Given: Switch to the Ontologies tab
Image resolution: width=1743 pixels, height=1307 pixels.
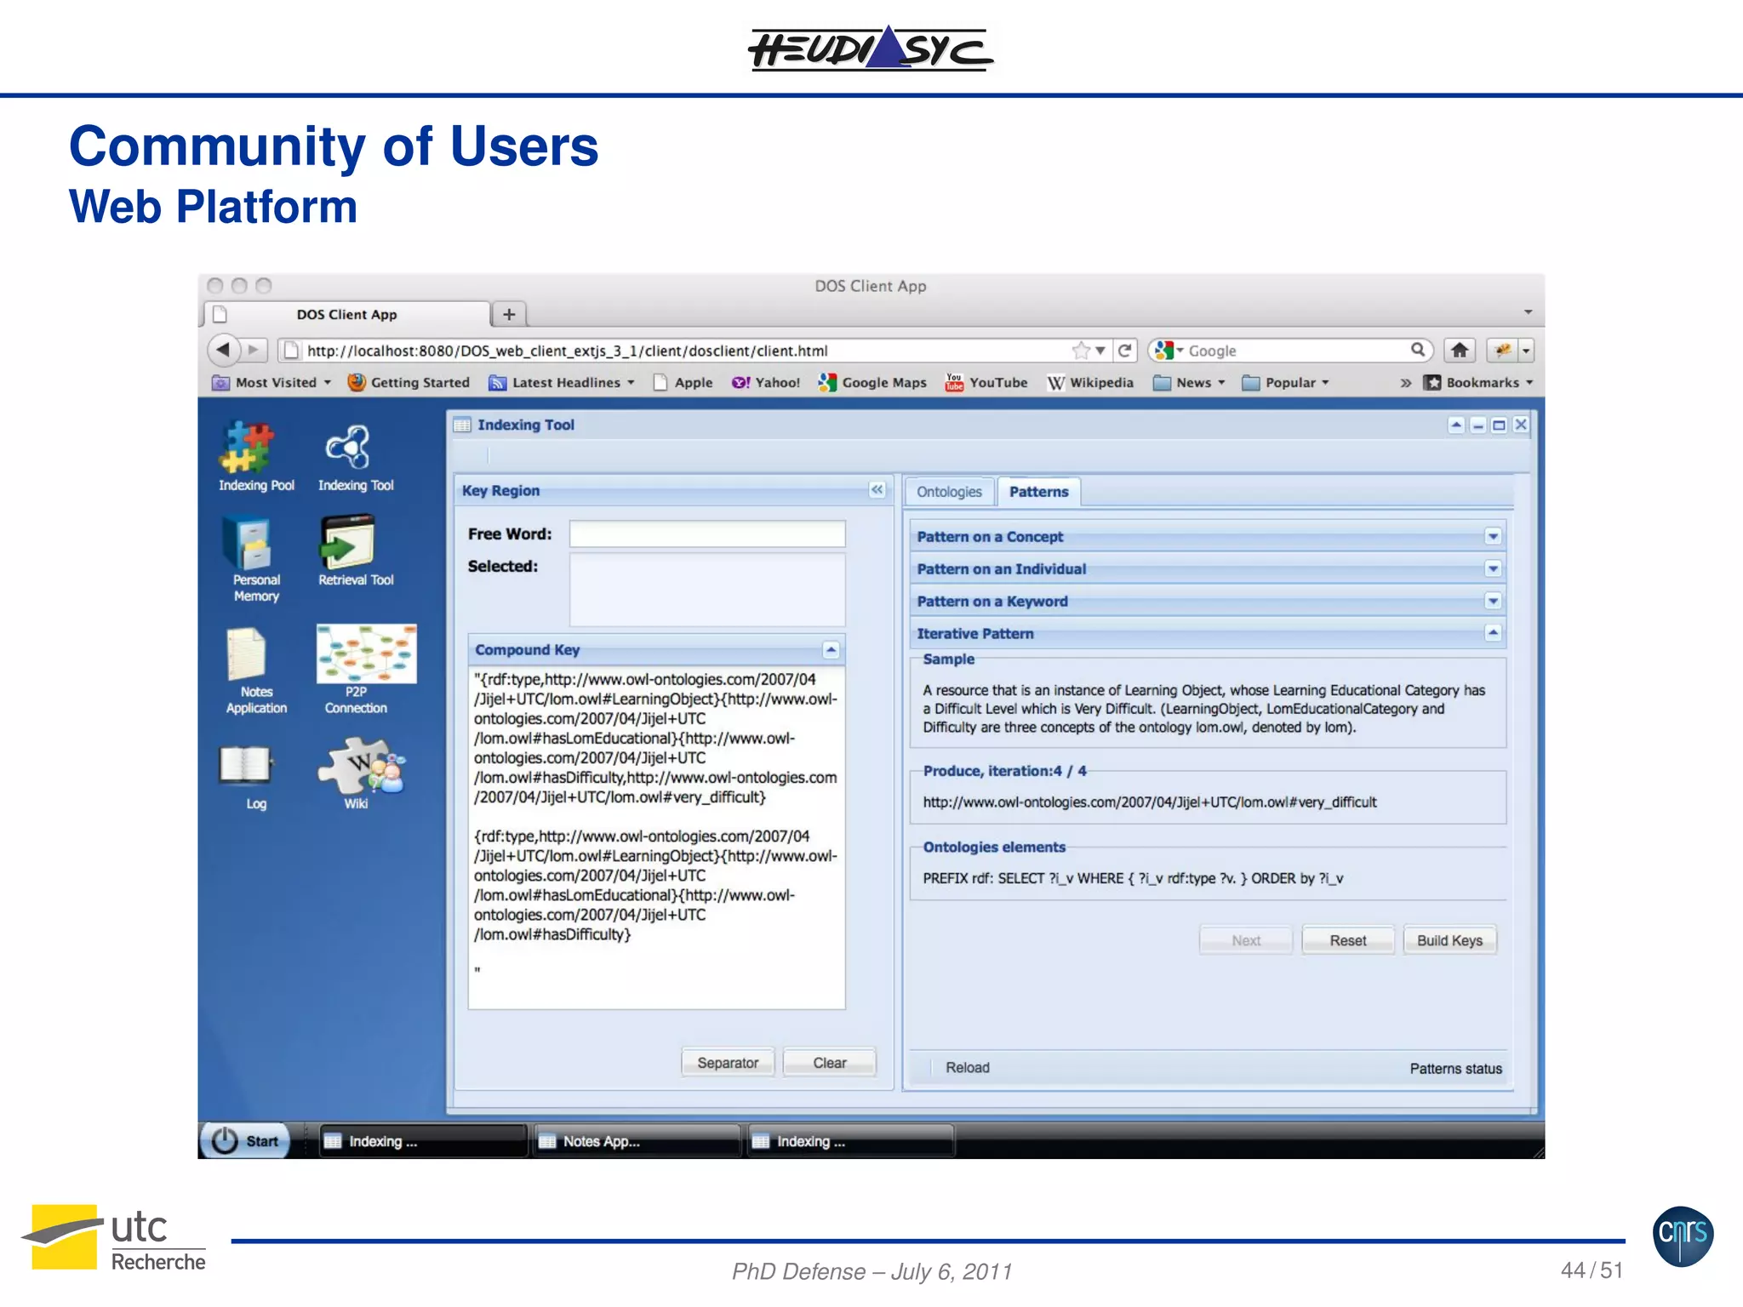Looking at the screenshot, I should pos(949,492).
